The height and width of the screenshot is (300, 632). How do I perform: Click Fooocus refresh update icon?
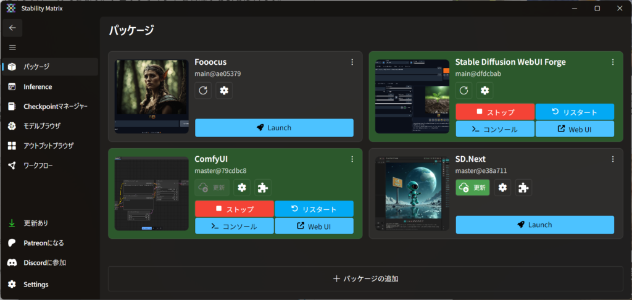tap(203, 91)
